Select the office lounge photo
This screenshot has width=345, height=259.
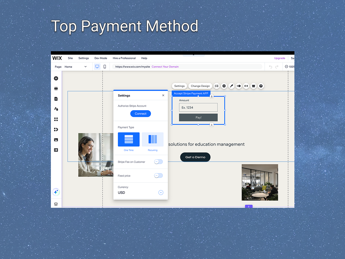point(260,182)
